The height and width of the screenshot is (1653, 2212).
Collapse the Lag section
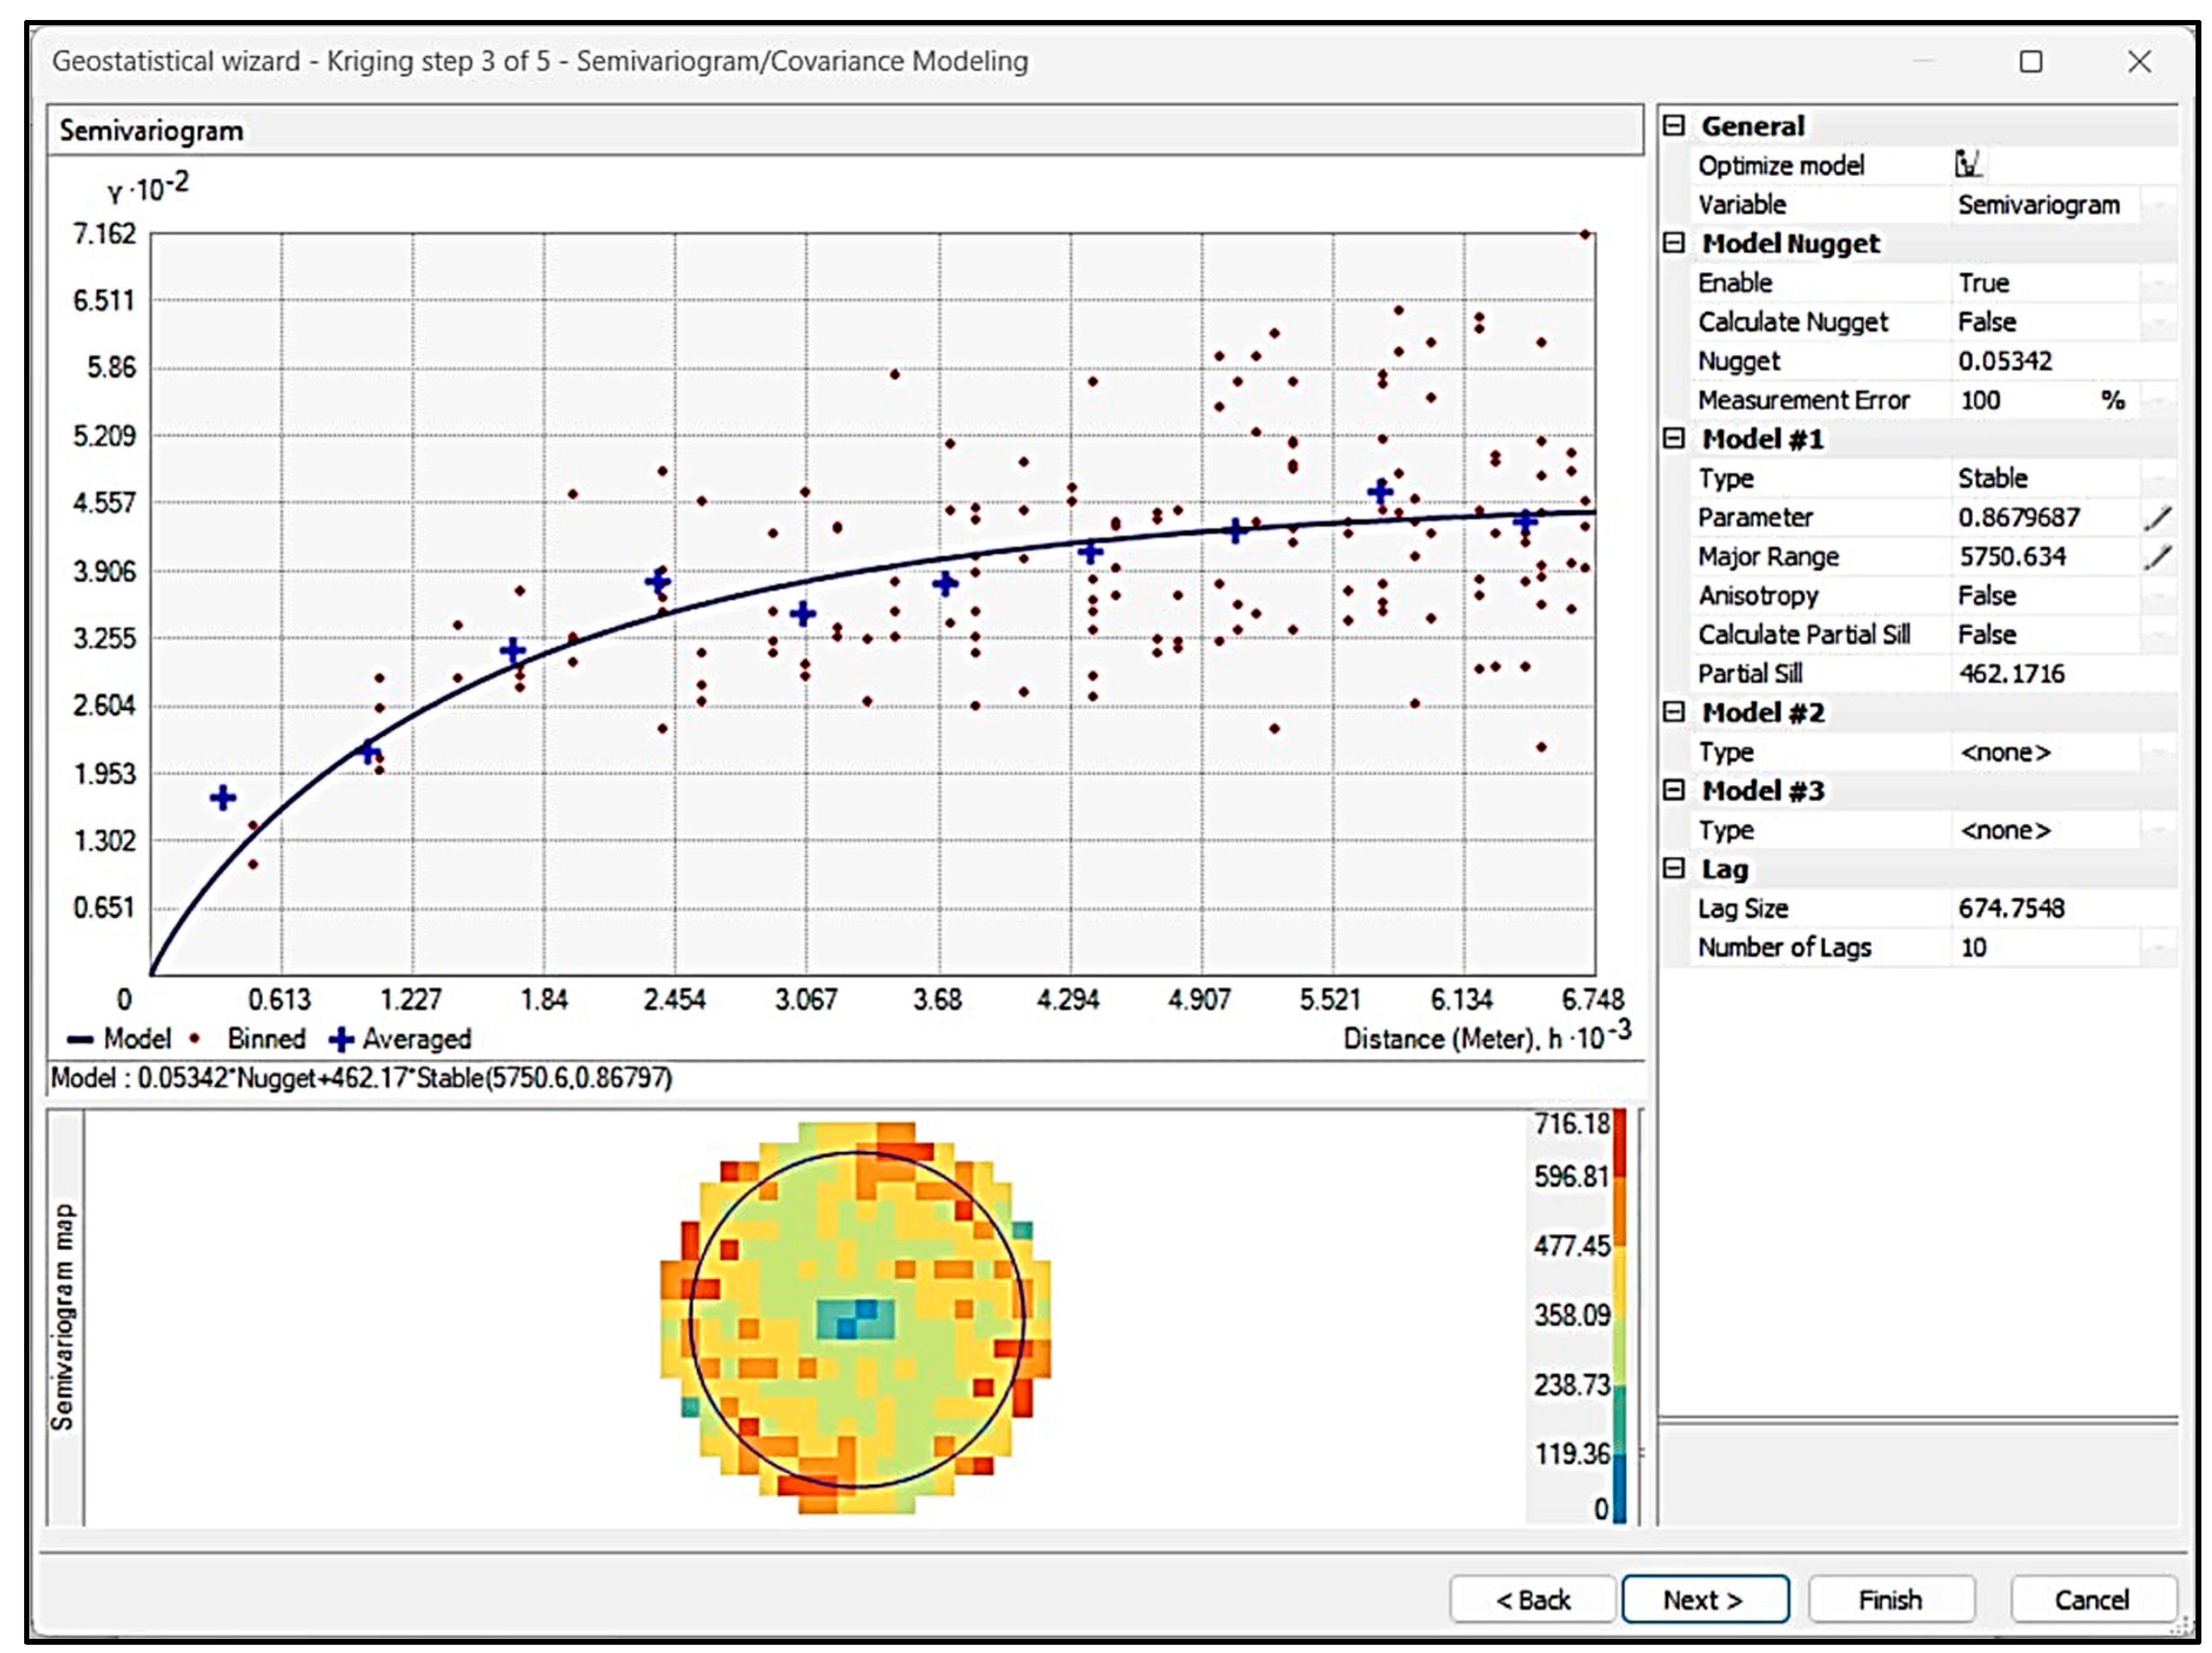tap(1674, 868)
